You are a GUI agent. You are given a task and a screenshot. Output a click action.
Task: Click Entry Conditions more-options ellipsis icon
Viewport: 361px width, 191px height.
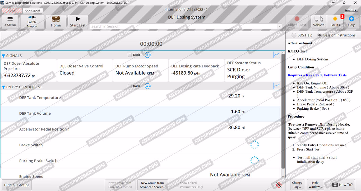tap(147, 86)
